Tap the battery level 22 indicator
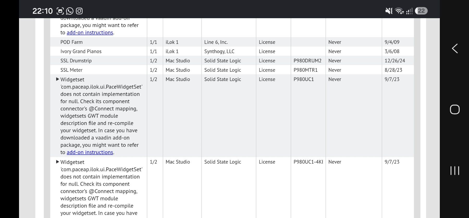The image size is (469, 218). [x=421, y=11]
